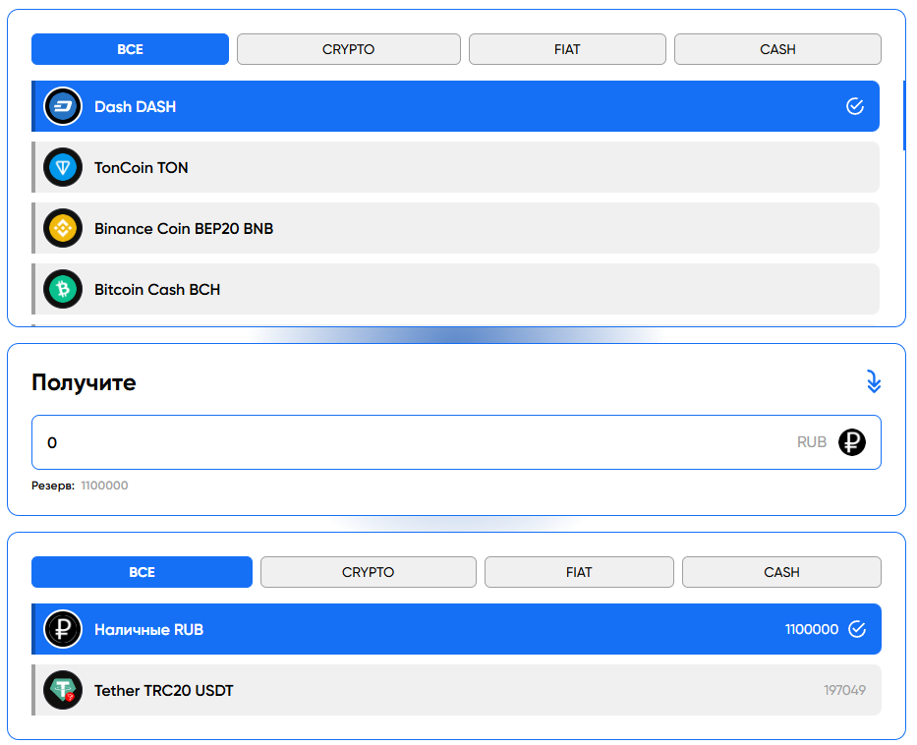The image size is (917, 745).
Task: Toggle the Наличные RUB selected checkmark
Action: (857, 629)
